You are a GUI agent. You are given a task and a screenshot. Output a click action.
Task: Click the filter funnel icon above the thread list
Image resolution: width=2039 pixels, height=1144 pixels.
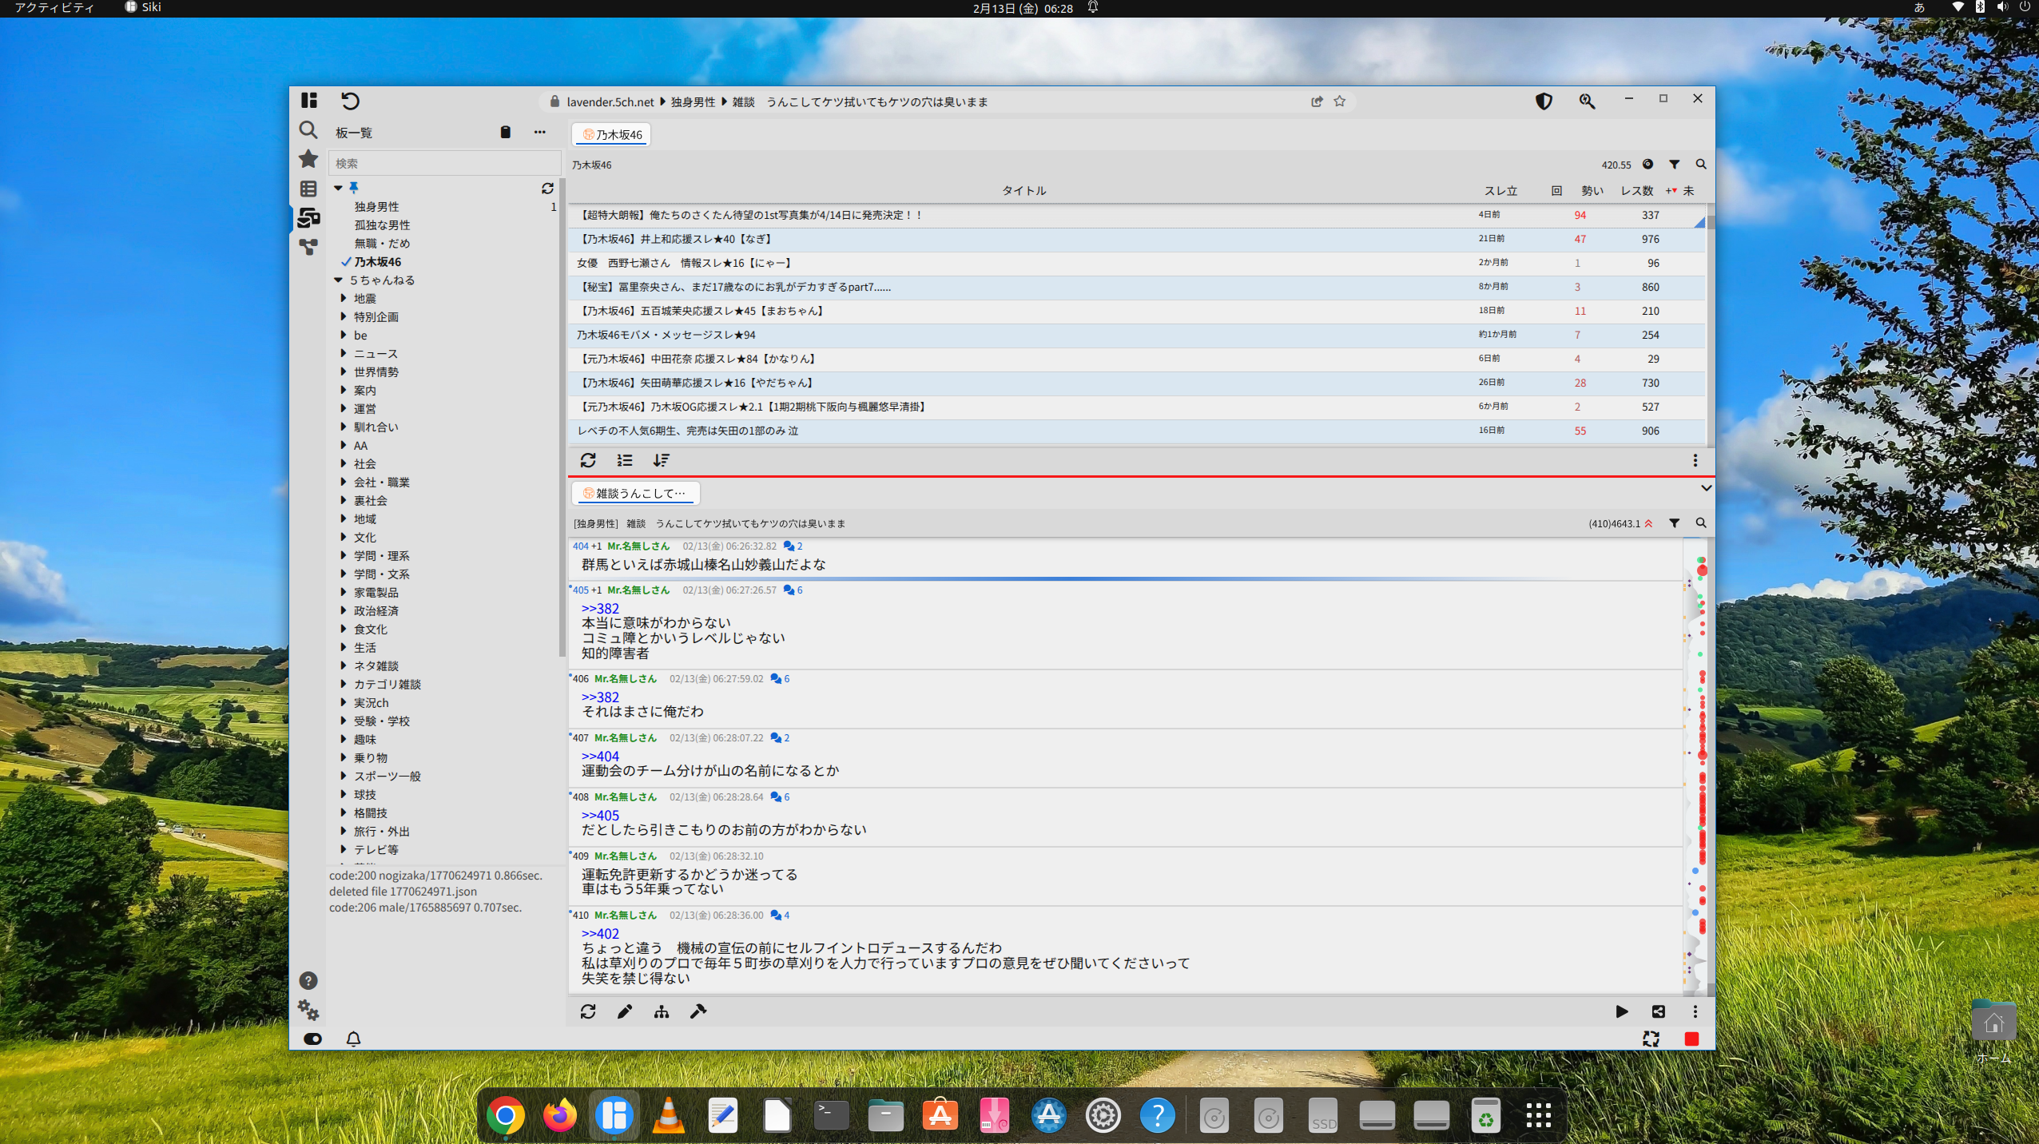tap(1674, 164)
